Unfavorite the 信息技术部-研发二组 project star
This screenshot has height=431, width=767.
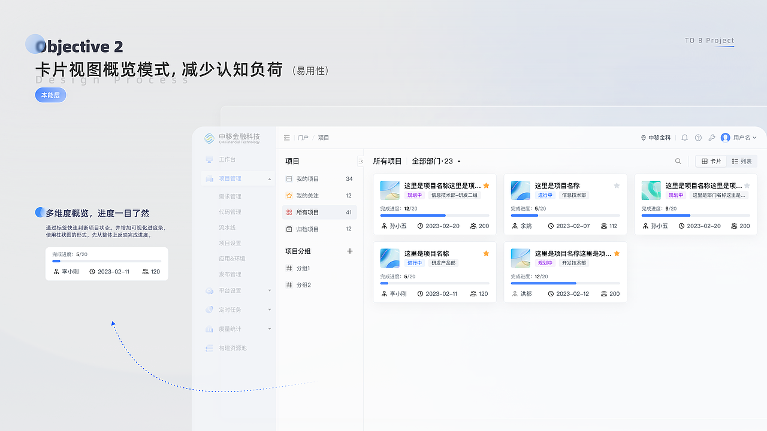tap(486, 186)
